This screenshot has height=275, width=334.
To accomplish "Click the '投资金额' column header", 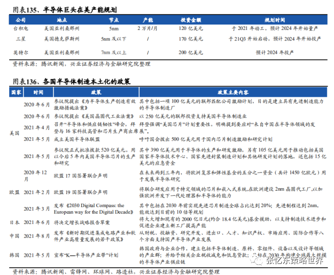I will click(191, 20).
